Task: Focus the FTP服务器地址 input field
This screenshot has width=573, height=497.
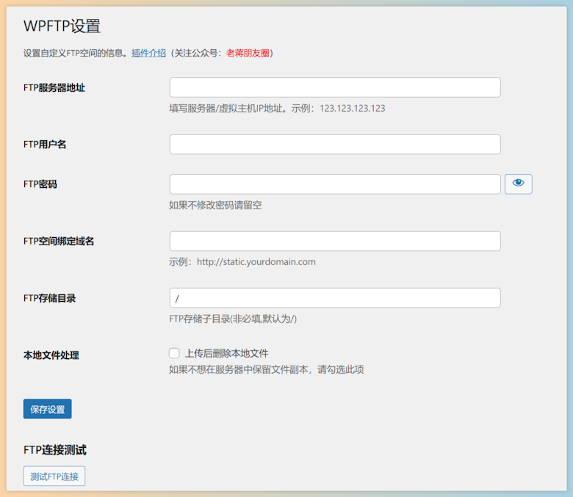Action: tap(335, 87)
